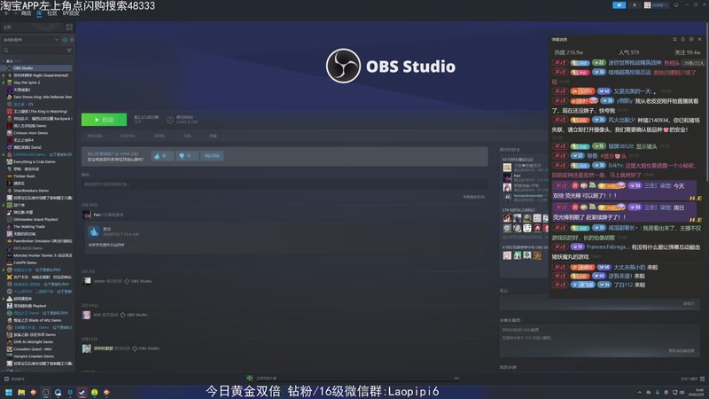Click the add game plus icon at bottom left
This screenshot has width=709, height=399.
click(6, 379)
